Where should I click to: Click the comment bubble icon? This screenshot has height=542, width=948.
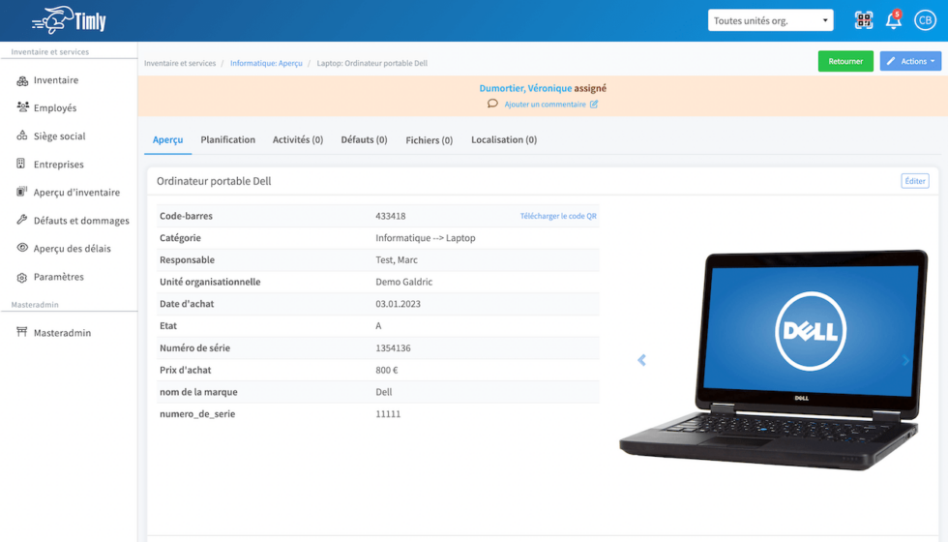tap(492, 104)
